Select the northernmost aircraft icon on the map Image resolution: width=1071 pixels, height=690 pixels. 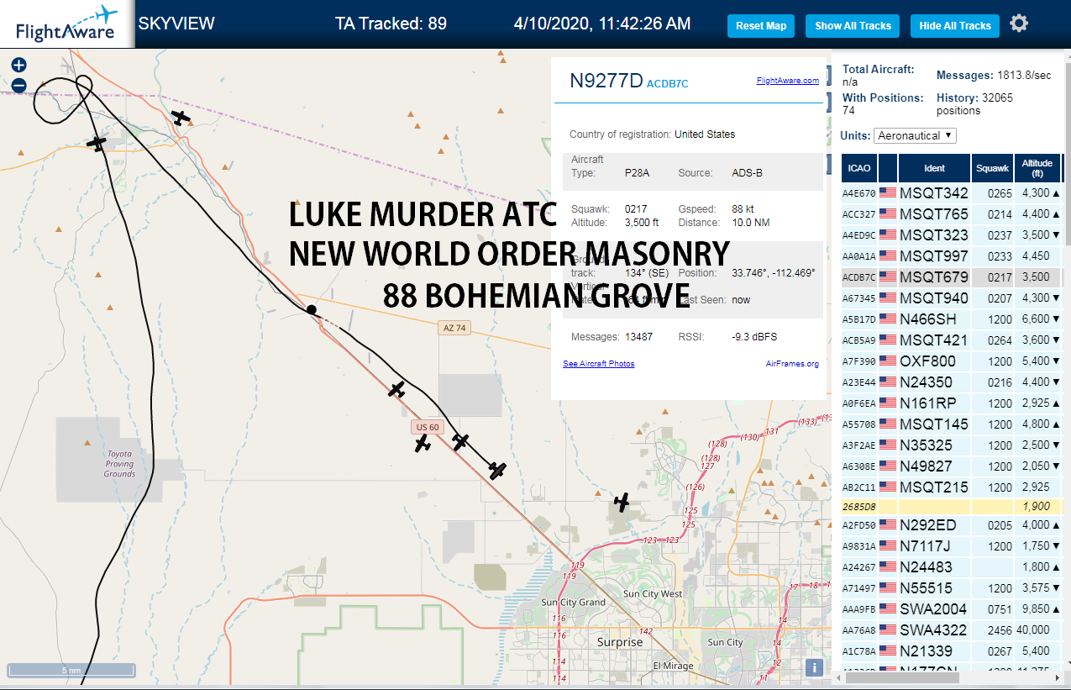pos(181,118)
